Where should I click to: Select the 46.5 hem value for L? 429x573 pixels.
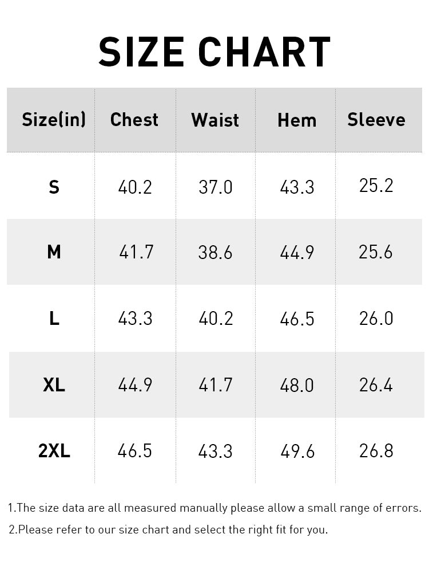pos(297,319)
